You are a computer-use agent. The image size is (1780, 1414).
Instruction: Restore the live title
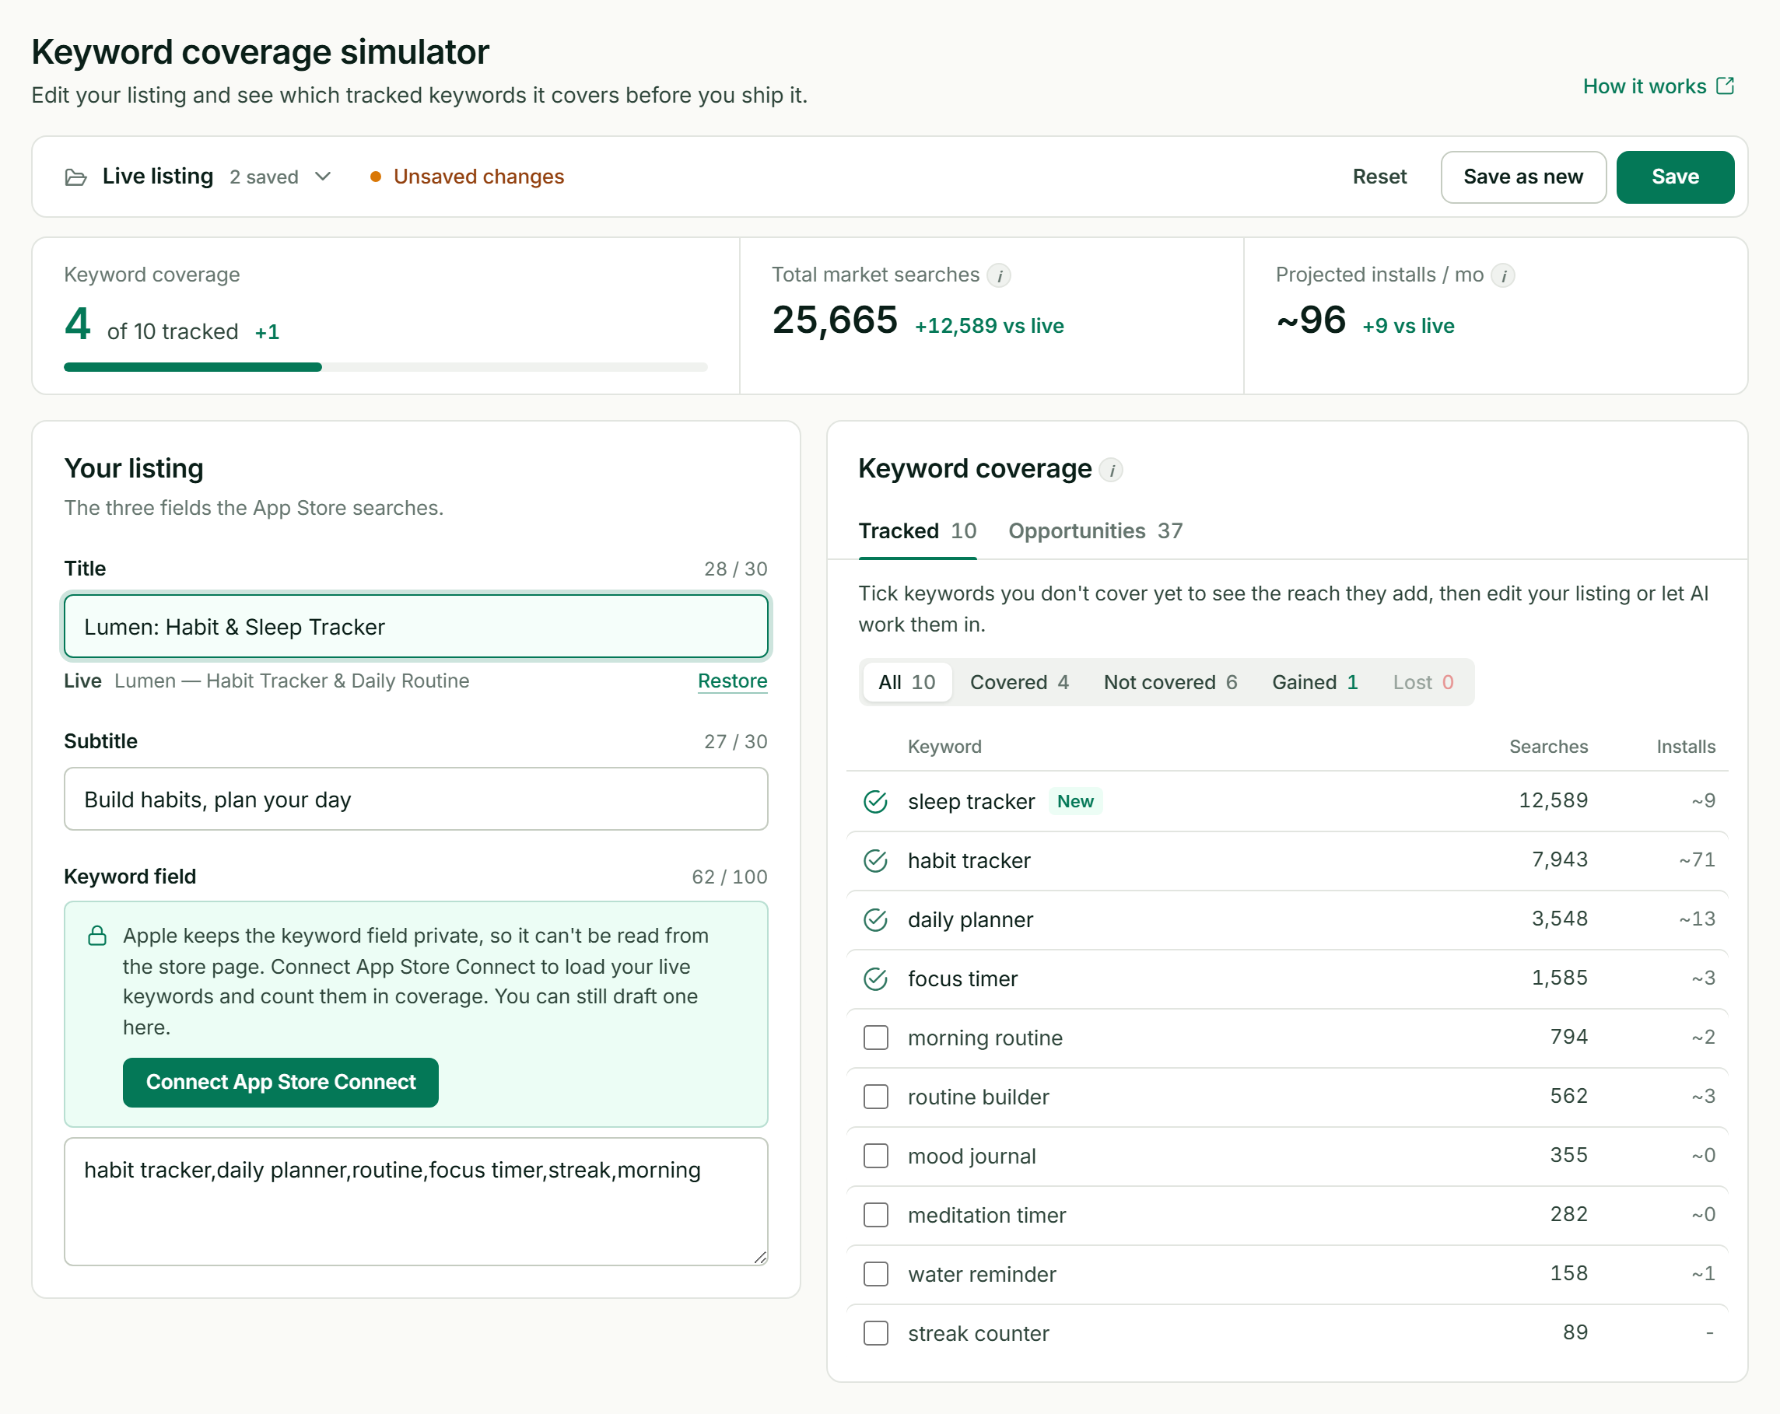[732, 681]
